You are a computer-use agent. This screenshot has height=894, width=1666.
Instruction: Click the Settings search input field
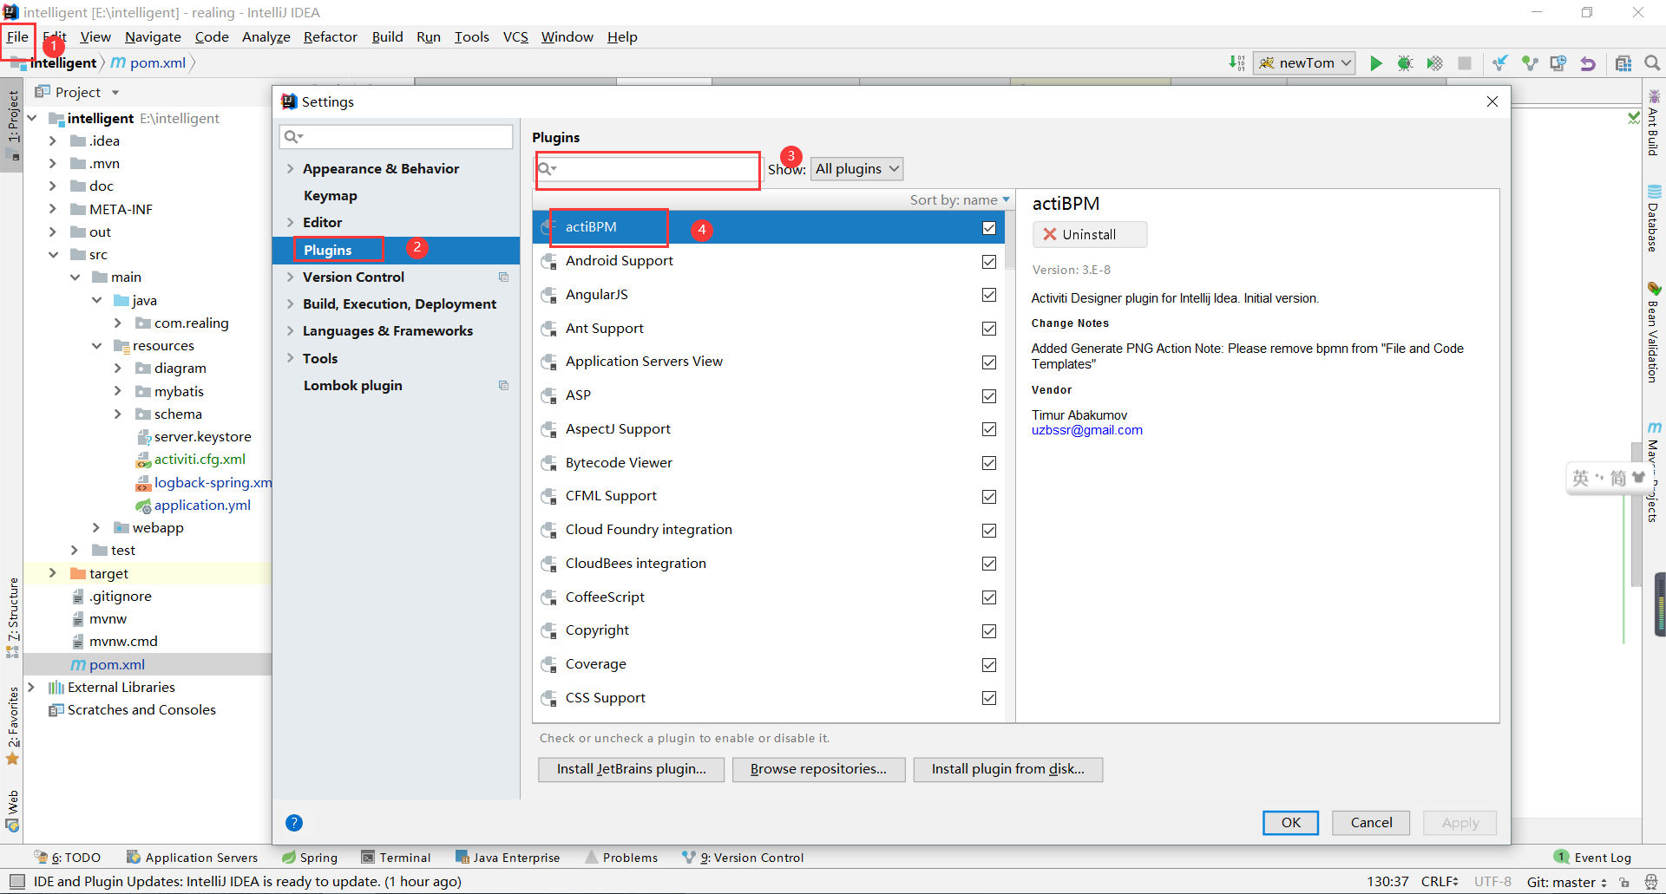pyautogui.click(x=396, y=137)
